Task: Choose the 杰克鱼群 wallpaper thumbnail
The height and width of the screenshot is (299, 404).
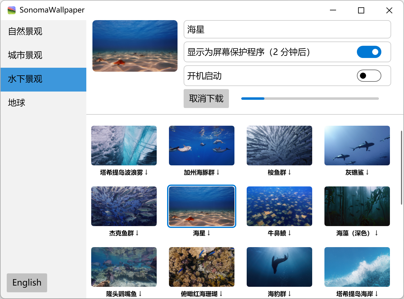Action: pos(124,206)
